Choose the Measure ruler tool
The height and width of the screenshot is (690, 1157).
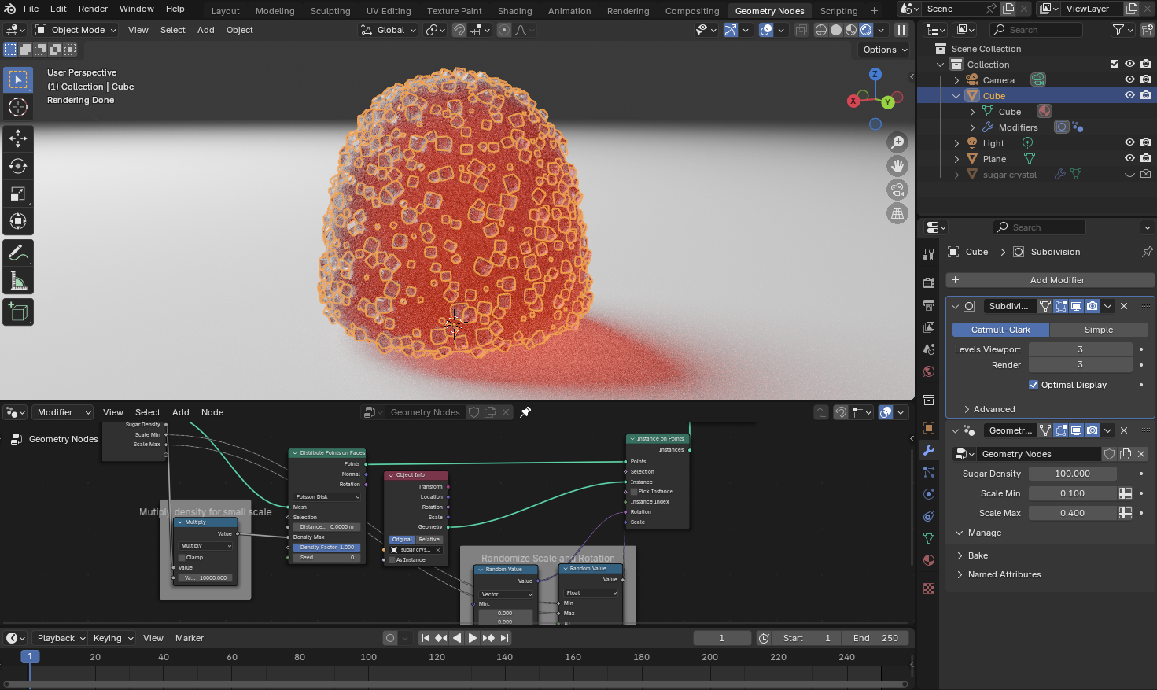click(x=18, y=281)
